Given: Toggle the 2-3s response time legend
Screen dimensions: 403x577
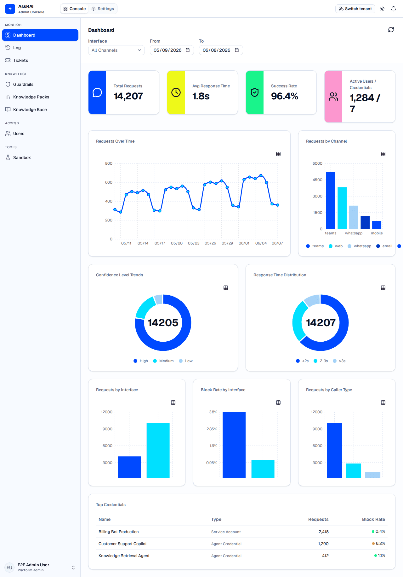Looking at the screenshot, I should pos(321,361).
